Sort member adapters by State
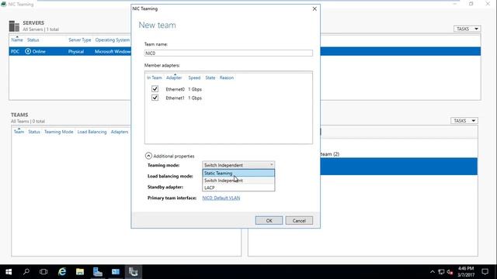 tap(210, 77)
